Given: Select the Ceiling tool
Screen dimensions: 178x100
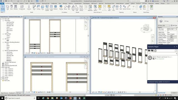Looking at the screenshot, I should tap(38, 7).
